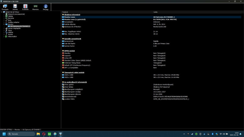Expand the Lemez meghajtók node
244x137 pixels.
coord(4,28)
